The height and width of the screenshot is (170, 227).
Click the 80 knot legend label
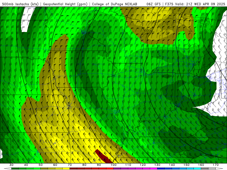point(84,165)
